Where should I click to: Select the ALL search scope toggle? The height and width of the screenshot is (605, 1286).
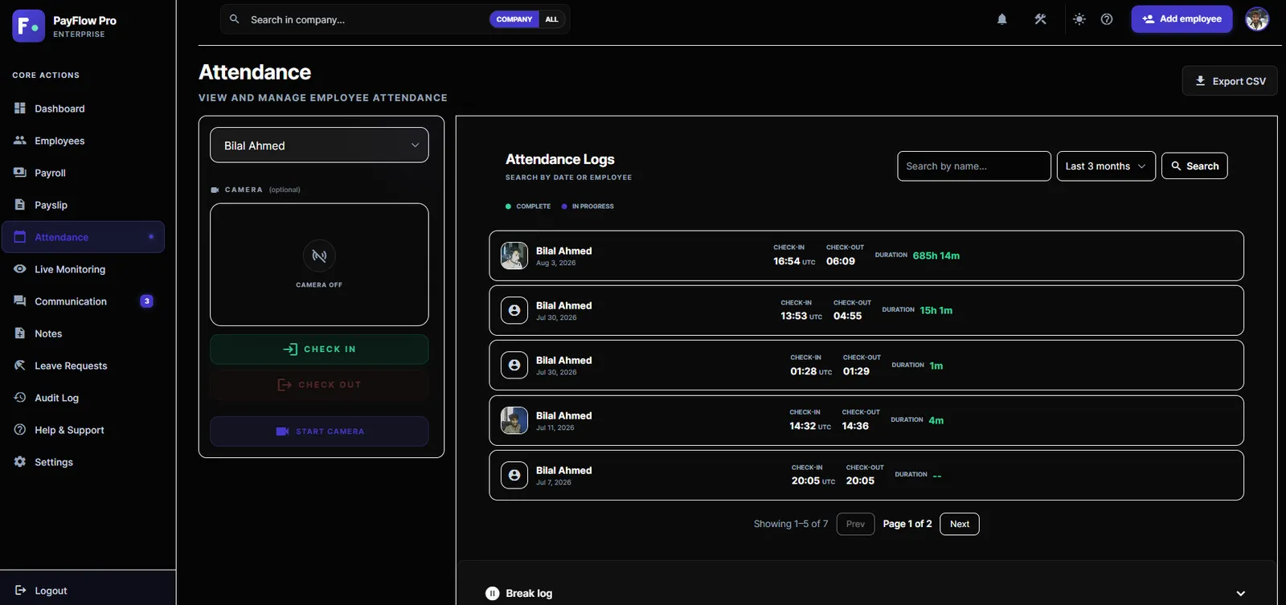click(551, 19)
